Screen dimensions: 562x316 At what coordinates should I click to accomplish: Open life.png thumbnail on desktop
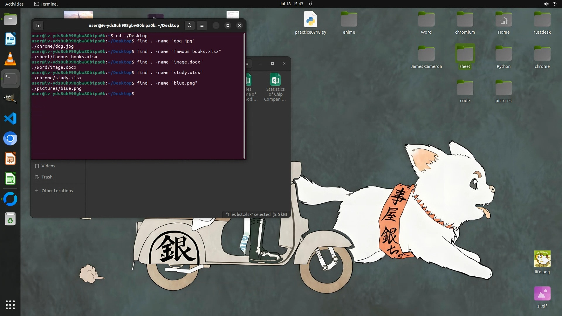point(542,259)
